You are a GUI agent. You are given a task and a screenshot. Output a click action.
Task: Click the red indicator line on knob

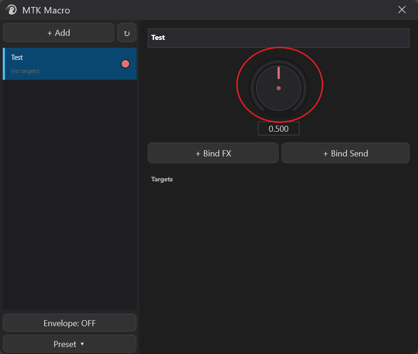tap(279, 73)
